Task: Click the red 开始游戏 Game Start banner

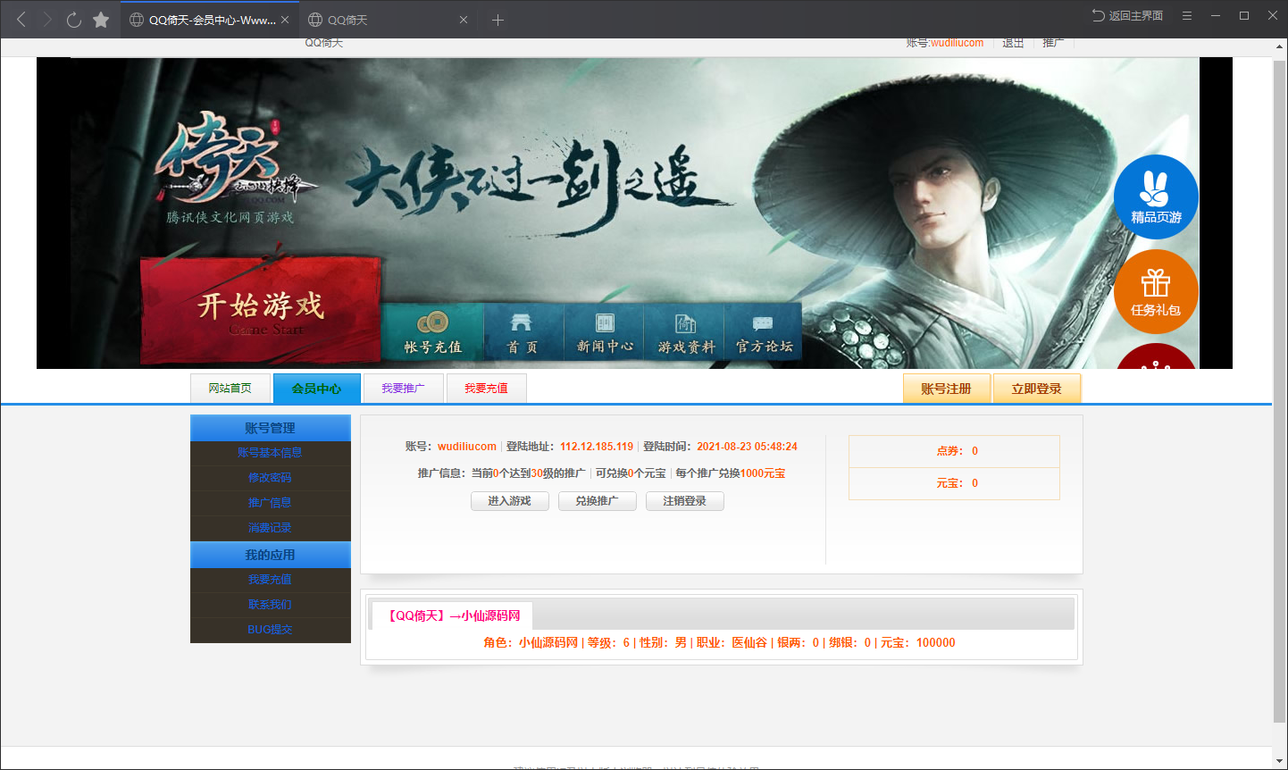Action: pos(262,310)
